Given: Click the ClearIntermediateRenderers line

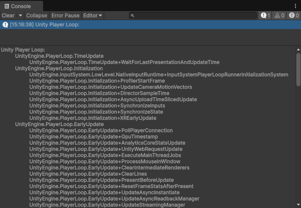Looking at the screenshot, I should pos(109,168).
